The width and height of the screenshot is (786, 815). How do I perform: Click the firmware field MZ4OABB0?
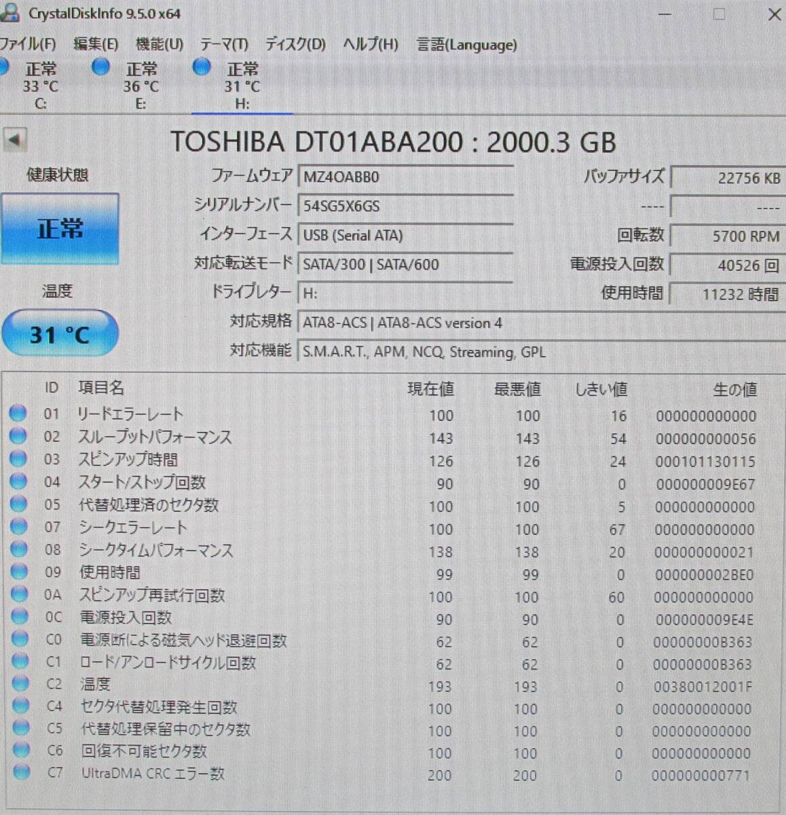(x=405, y=177)
